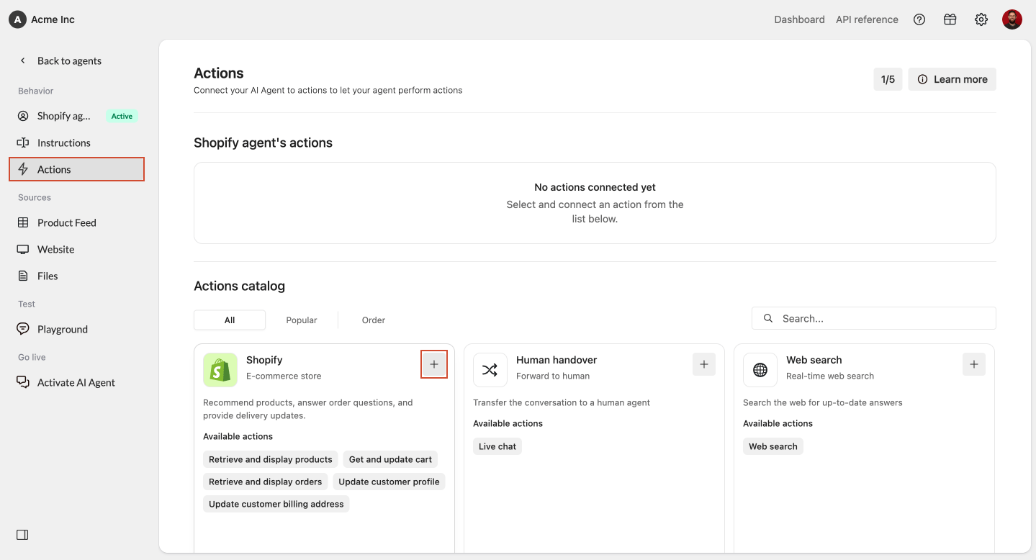Click the info icon on Learn more

pyautogui.click(x=922, y=79)
